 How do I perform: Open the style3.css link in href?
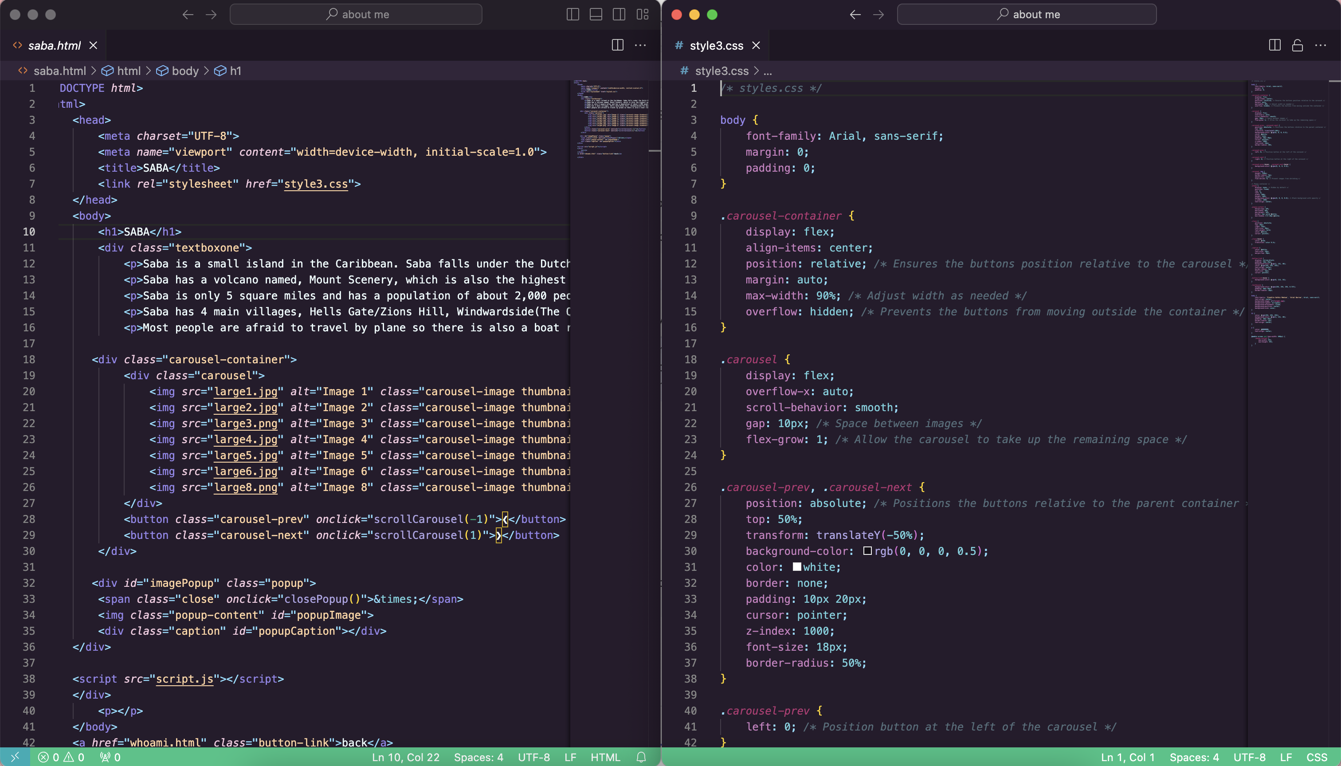tap(316, 184)
